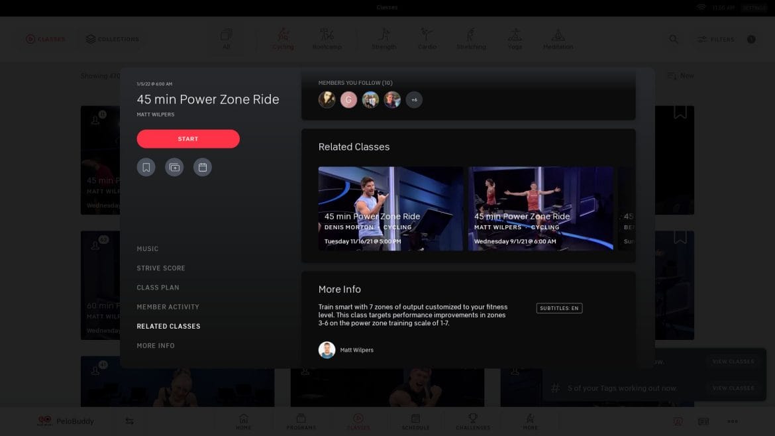This screenshot has height=436, width=775.
Task: Open class search with magnifier icon
Action: [674, 39]
